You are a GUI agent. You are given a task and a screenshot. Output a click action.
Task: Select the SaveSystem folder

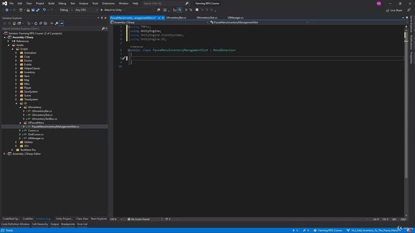pyautogui.click(x=30, y=92)
